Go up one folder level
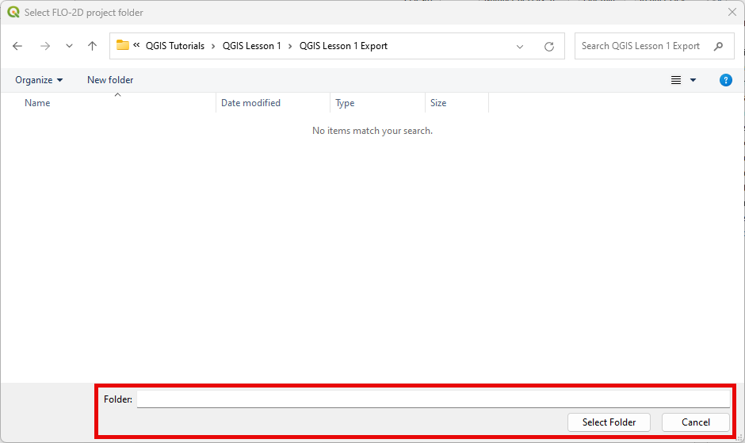The width and height of the screenshot is (745, 443). coord(92,46)
